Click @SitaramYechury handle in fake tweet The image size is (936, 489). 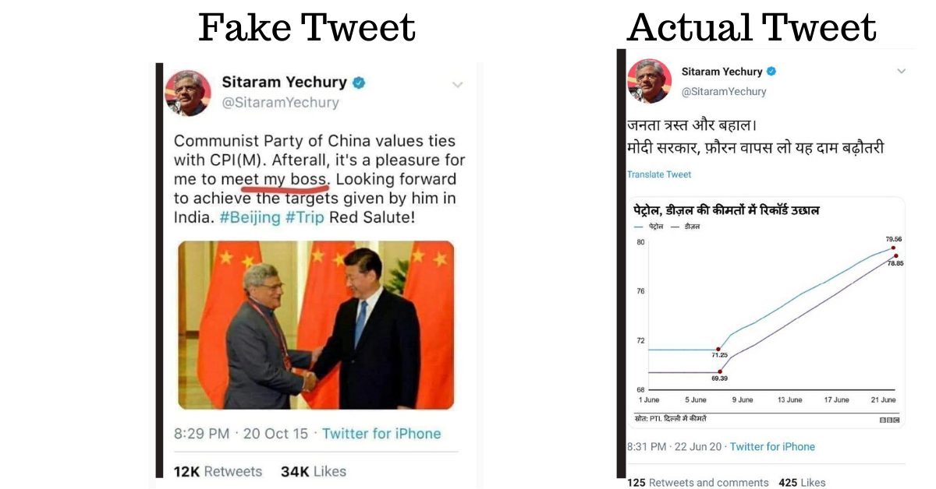pyautogui.click(x=281, y=103)
